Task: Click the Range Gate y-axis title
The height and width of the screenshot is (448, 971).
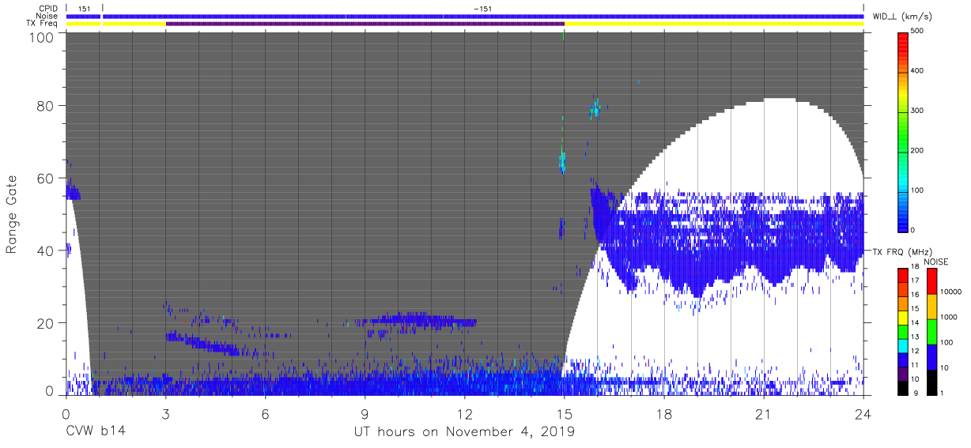Action: coord(12,213)
